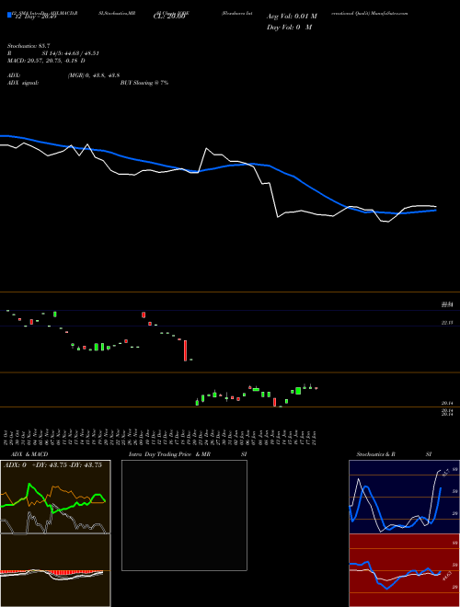This screenshot has height=607, width=460.
Task: Click the long red candlestick in mid-December
Action: [x=186, y=350]
